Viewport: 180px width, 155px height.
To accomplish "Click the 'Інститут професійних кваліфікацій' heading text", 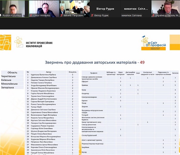I will point(39,45).
